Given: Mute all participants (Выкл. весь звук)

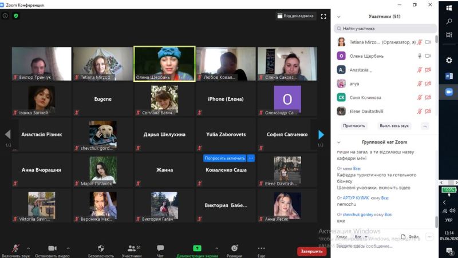Looking at the screenshot, I should click(x=394, y=126).
